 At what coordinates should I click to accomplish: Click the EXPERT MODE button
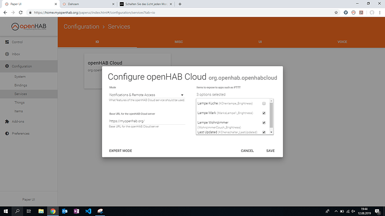[121, 151]
